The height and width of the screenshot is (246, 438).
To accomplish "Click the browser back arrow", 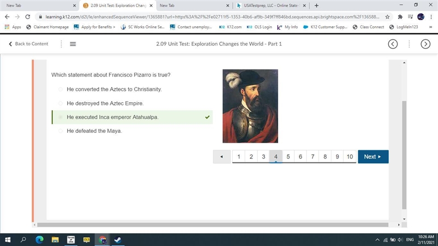I will (7, 17).
